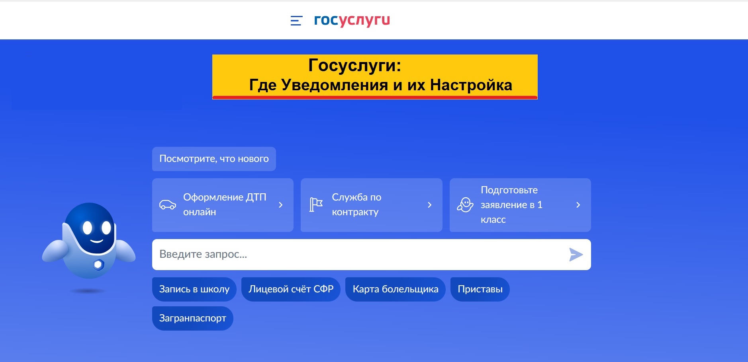Click the child face icon for 1 класс
Screen dimensions: 748x362
(x=465, y=205)
